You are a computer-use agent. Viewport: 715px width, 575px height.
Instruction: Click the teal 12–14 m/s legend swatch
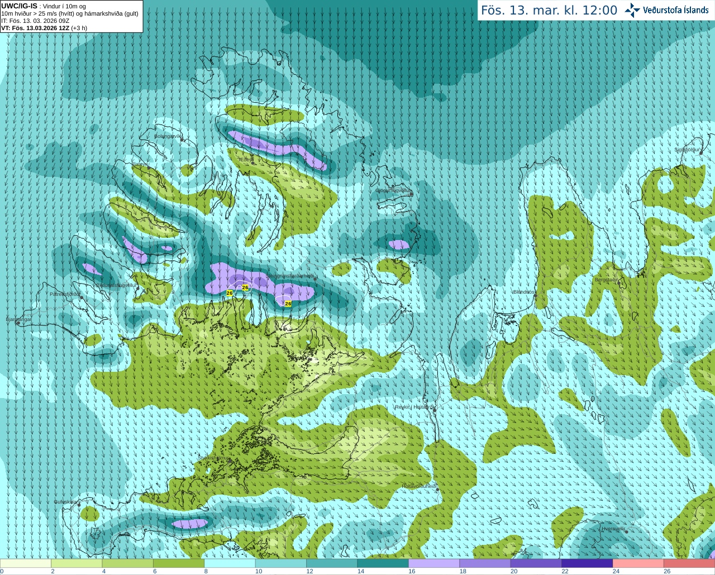[x=332, y=563]
